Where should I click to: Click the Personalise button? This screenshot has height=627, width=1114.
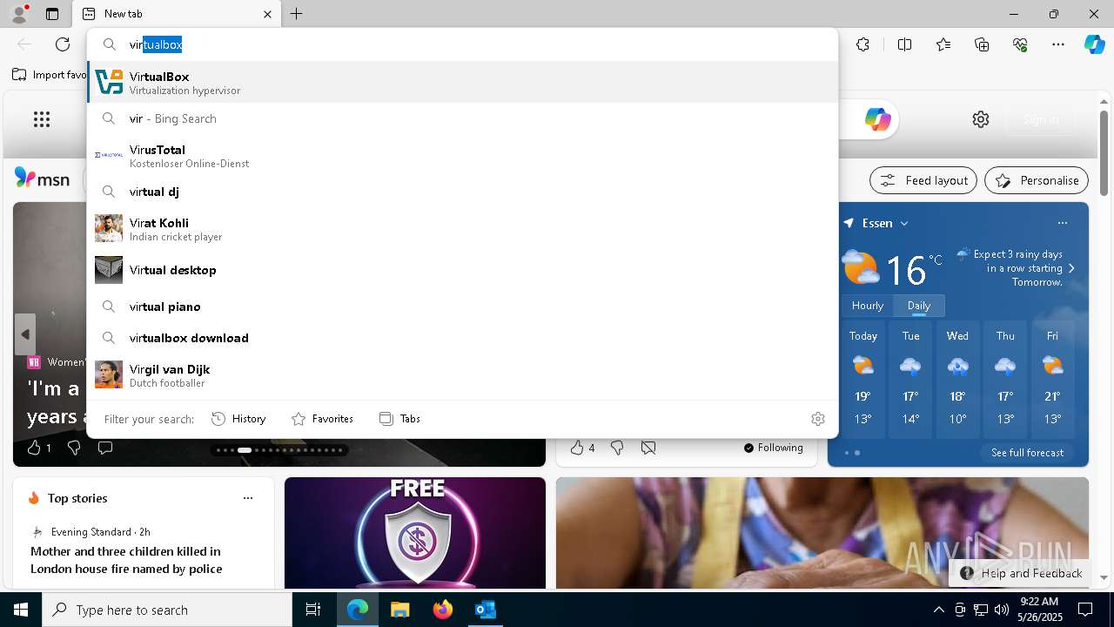coord(1037,180)
